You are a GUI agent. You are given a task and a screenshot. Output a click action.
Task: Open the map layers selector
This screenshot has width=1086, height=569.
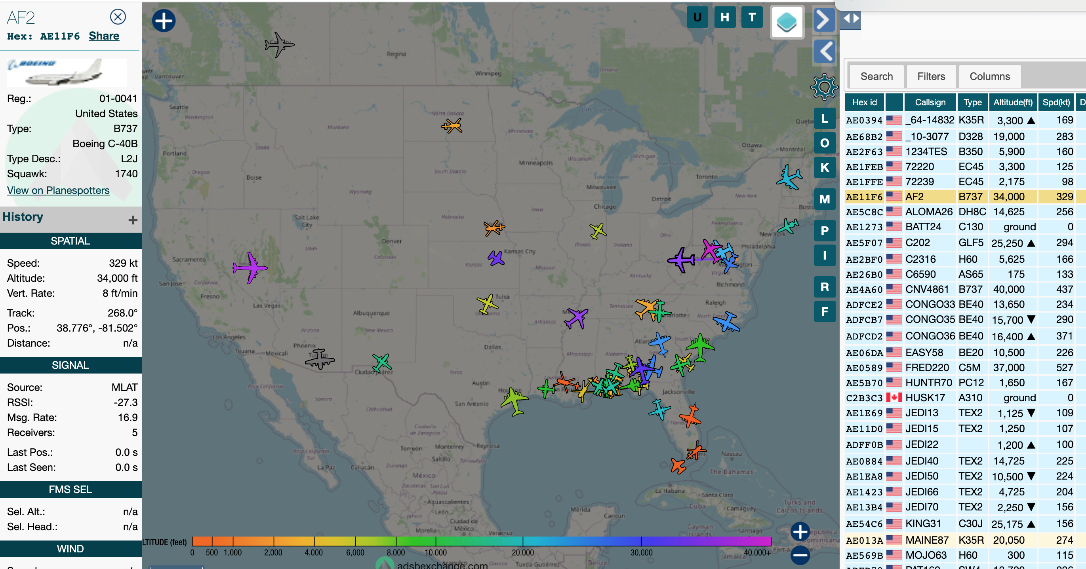tap(786, 22)
